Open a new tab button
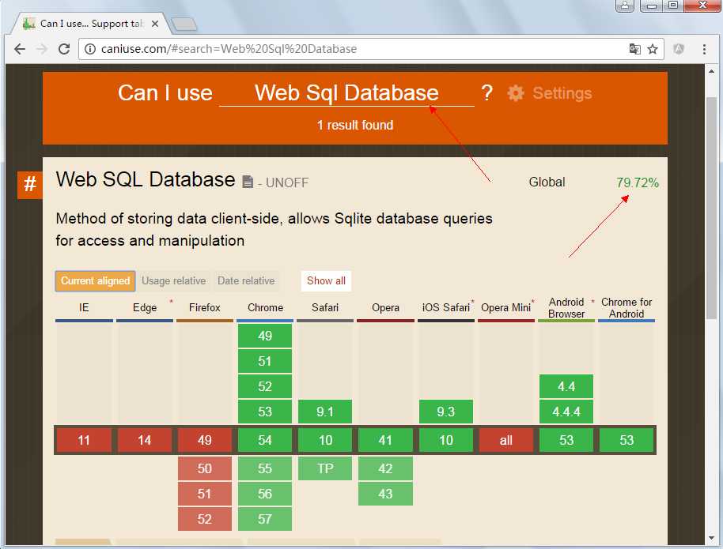 [x=184, y=24]
